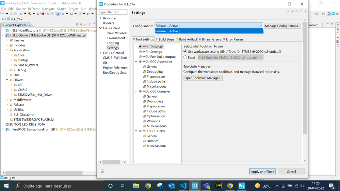Collapse the Drivers folder in Project Explorer

7,80
